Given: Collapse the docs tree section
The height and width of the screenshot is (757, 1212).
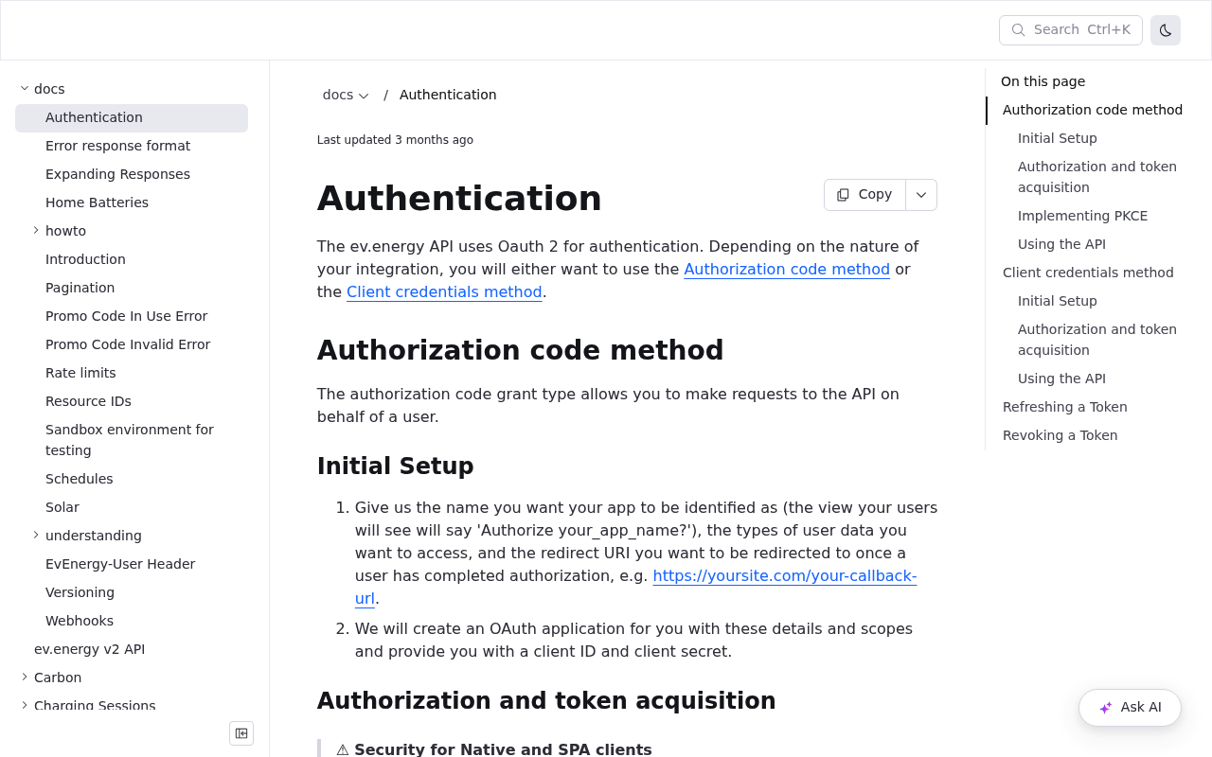Looking at the screenshot, I should tap(25, 88).
